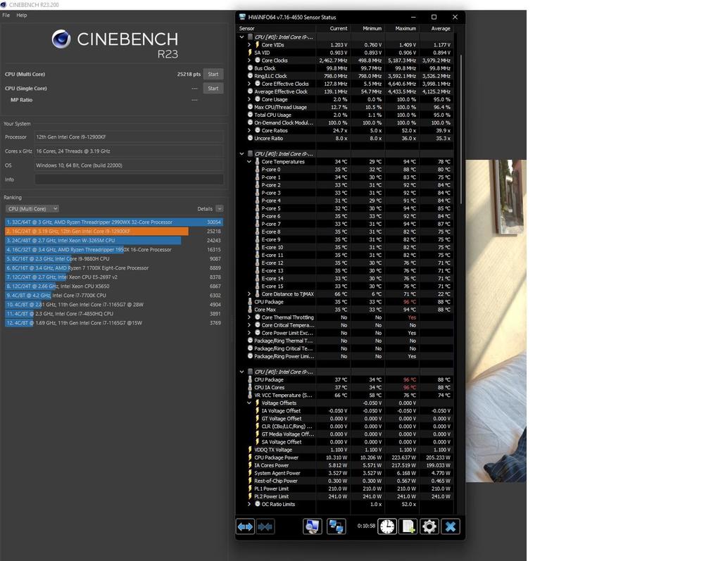Open the File menu in Cinebench
Viewport: 704px width, 561px height.
[6, 15]
